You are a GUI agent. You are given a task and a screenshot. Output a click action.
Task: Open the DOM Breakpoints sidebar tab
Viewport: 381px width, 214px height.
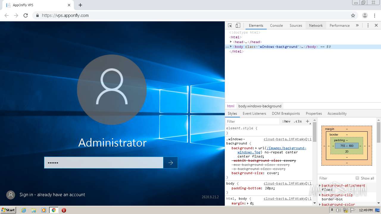pyautogui.click(x=286, y=114)
